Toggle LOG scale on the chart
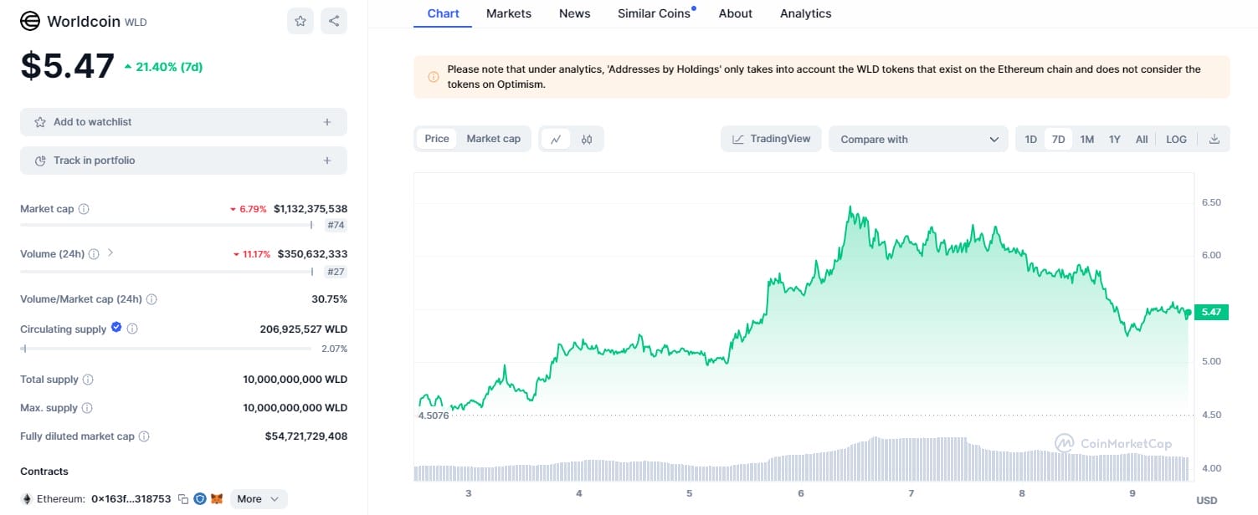 tap(1176, 140)
